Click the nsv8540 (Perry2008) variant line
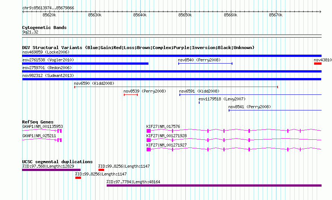Screen dimensions: 332x200 click(x=206, y=64)
